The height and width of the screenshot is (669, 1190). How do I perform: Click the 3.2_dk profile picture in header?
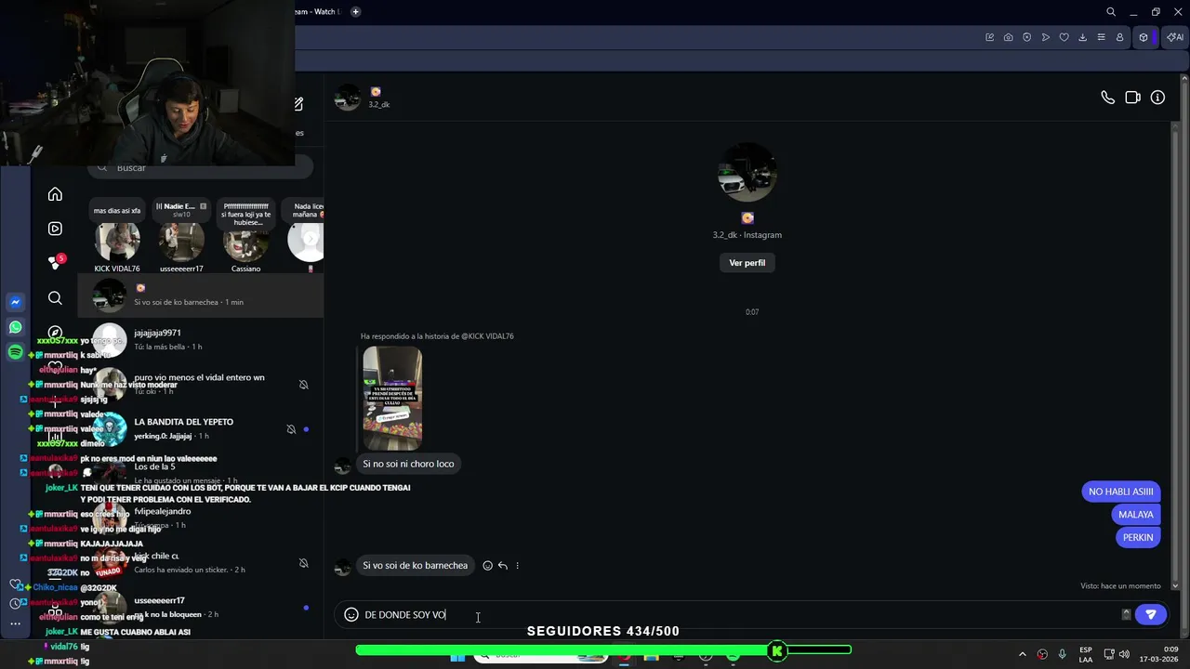(x=347, y=98)
